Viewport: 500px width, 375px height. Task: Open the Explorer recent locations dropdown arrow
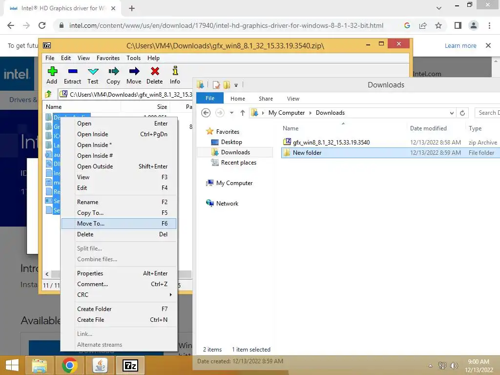pos(232,113)
